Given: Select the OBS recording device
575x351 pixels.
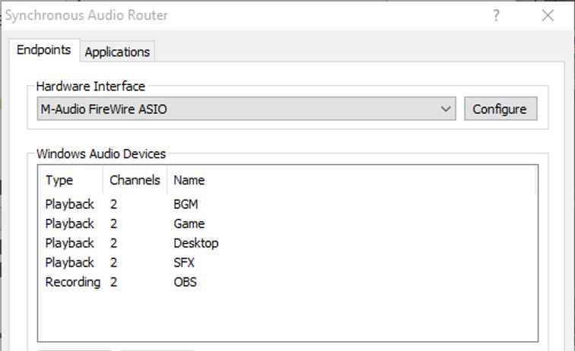Looking at the screenshot, I should coord(185,282).
